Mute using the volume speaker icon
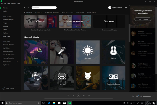This screenshot has width=157, height=105. [141, 96]
